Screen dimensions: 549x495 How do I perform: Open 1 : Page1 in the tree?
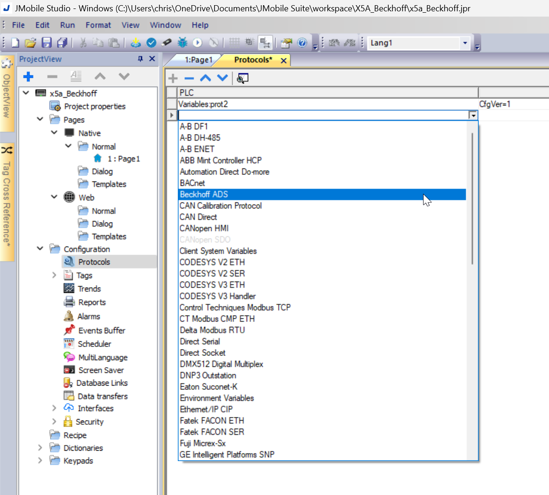pyautogui.click(x=124, y=159)
